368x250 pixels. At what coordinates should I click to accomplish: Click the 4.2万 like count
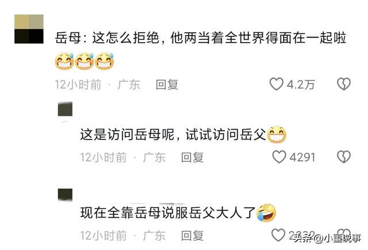pyautogui.click(x=301, y=85)
